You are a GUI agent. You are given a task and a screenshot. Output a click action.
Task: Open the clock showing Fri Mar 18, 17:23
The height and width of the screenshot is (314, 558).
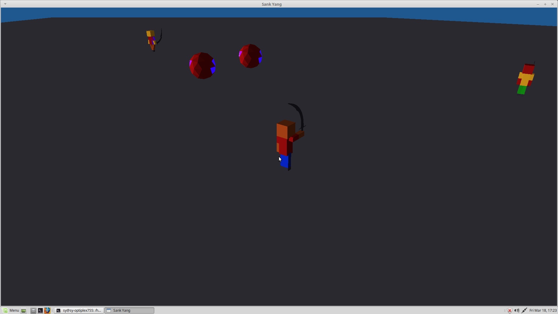(x=543, y=311)
